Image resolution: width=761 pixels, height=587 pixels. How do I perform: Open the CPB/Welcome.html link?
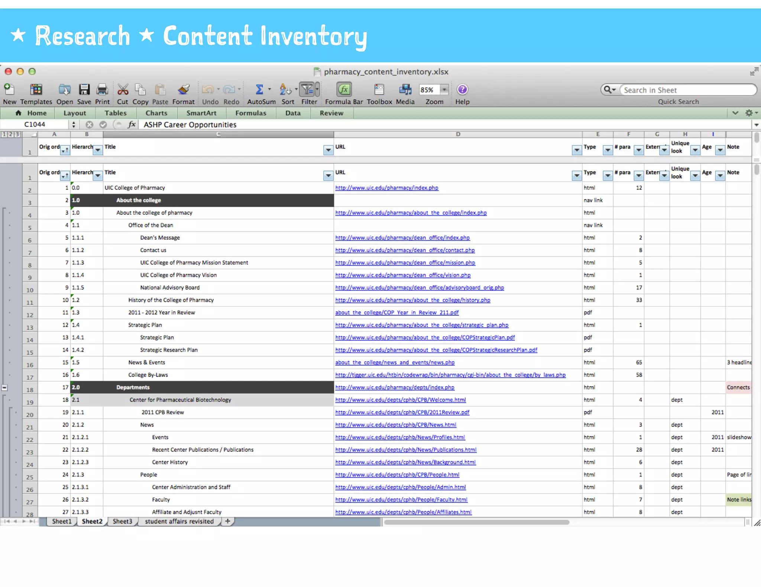point(401,400)
